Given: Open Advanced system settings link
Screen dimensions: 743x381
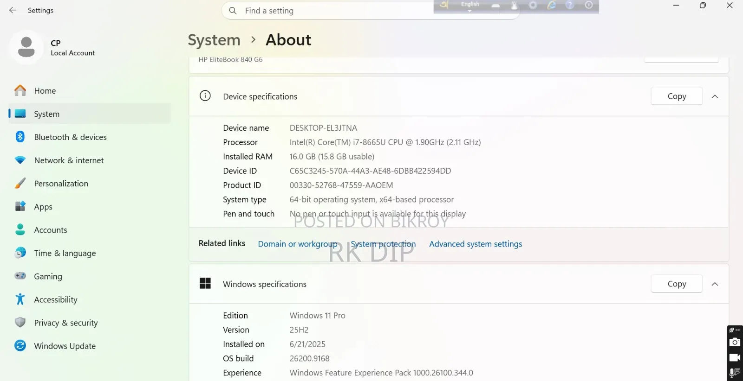Looking at the screenshot, I should [476, 244].
